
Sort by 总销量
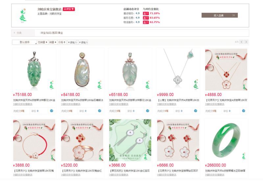42,42
